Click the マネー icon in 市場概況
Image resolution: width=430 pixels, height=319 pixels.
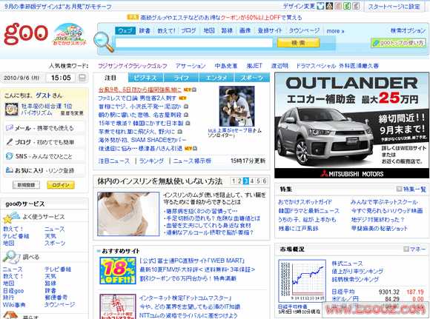(406, 249)
